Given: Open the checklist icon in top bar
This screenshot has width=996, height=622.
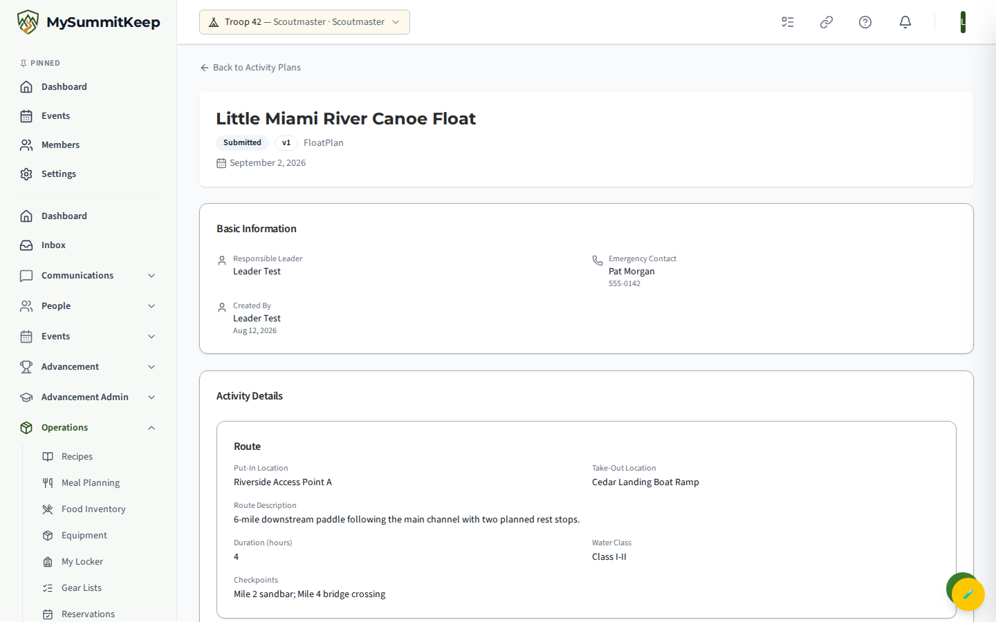Looking at the screenshot, I should [x=788, y=22].
